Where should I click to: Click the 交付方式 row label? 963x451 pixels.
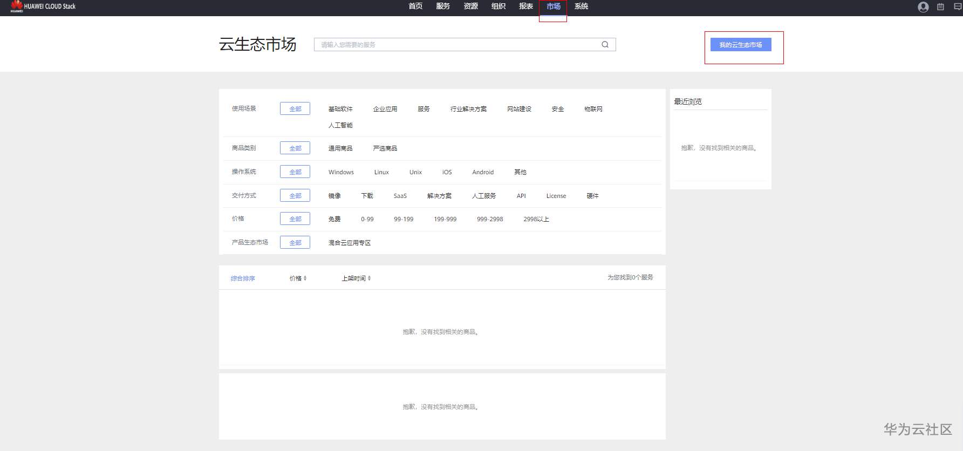(x=244, y=195)
